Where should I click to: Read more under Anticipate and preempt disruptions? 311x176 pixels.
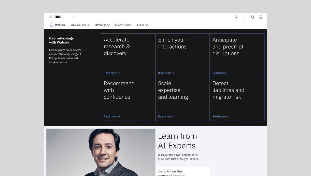[x=220, y=73]
